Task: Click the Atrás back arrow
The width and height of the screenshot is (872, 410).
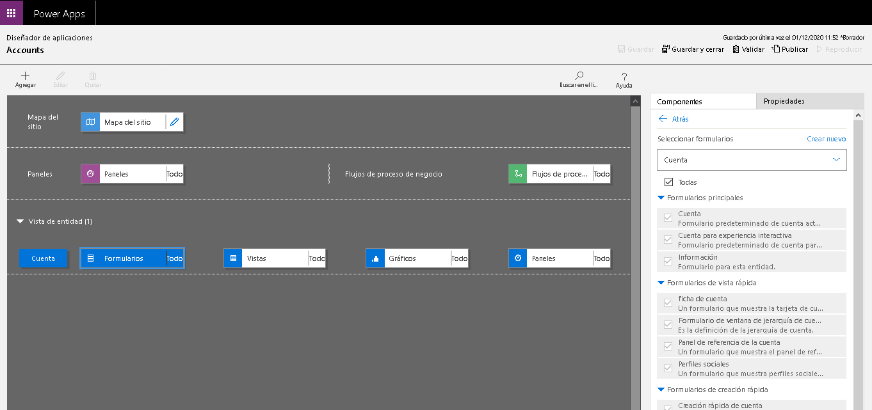Action: tap(663, 119)
